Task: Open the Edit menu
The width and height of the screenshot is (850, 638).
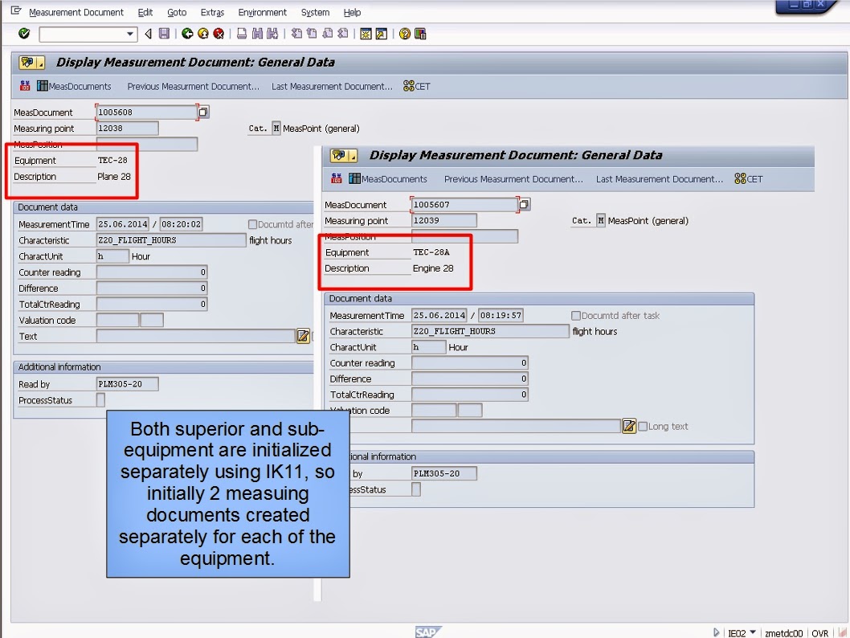Action: [x=145, y=12]
